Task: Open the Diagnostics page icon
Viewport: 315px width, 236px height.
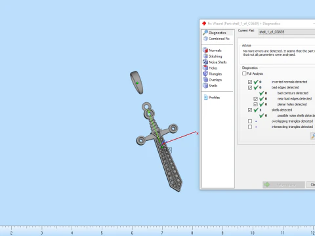Action: pyautogui.click(x=205, y=33)
